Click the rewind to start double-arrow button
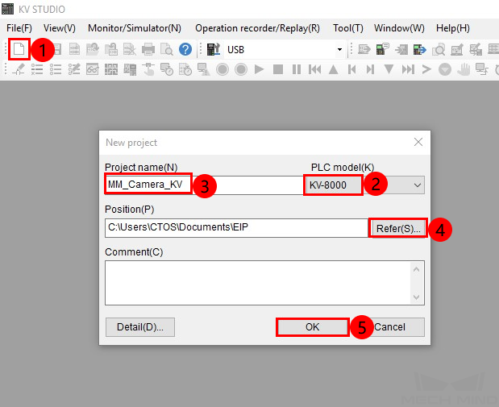 click(x=314, y=69)
